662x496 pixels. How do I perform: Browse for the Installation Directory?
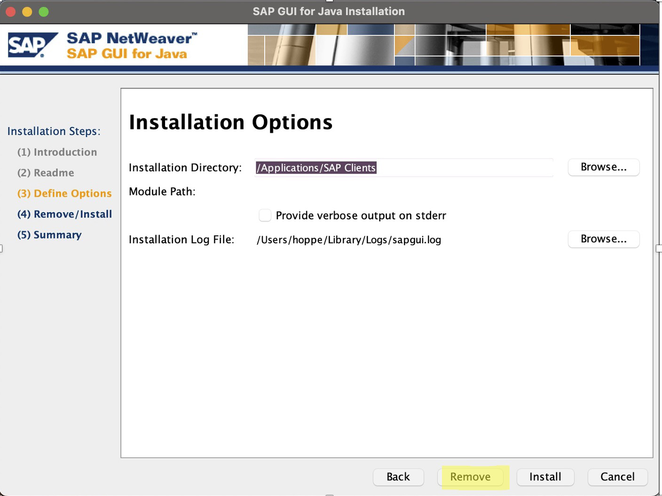tap(603, 167)
